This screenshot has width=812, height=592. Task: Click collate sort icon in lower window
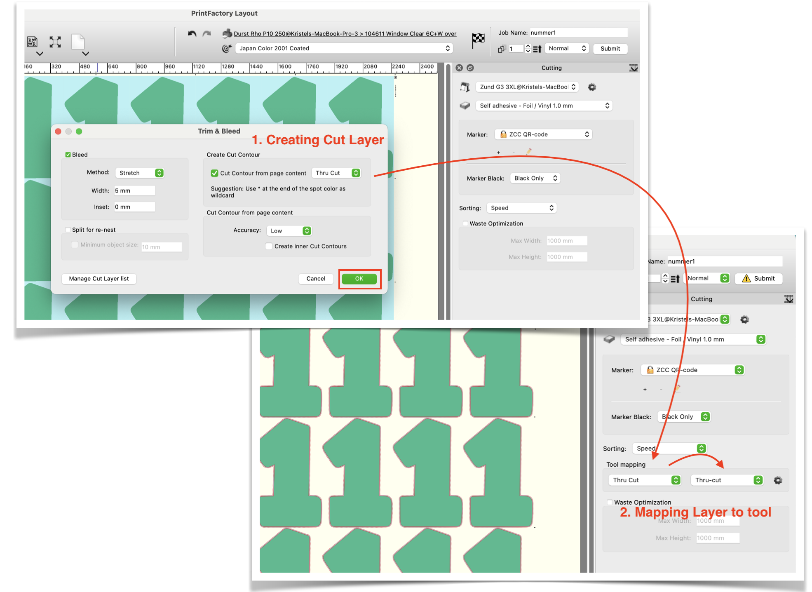click(675, 279)
